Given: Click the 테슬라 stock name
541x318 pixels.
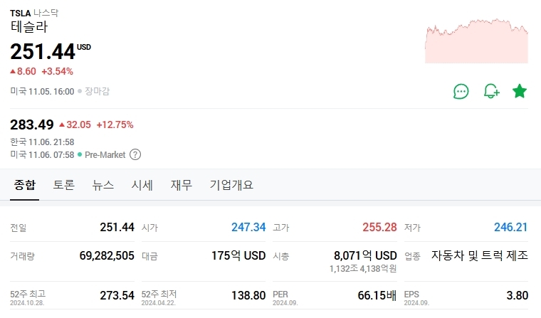Looking at the screenshot, I should point(29,27).
